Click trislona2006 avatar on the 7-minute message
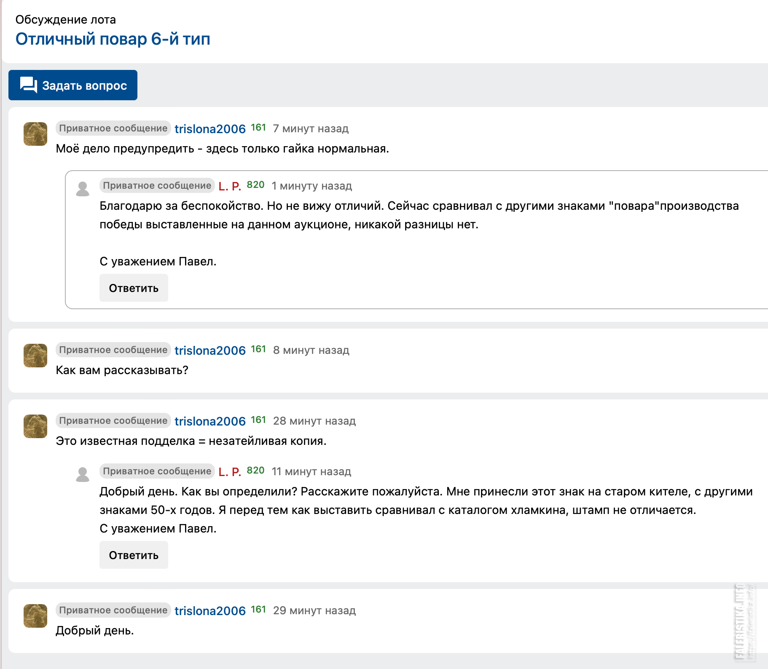The image size is (768, 669). click(x=35, y=134)
